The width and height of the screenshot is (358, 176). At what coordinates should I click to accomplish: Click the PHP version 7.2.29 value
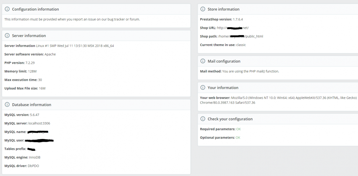tap(30, 63)
